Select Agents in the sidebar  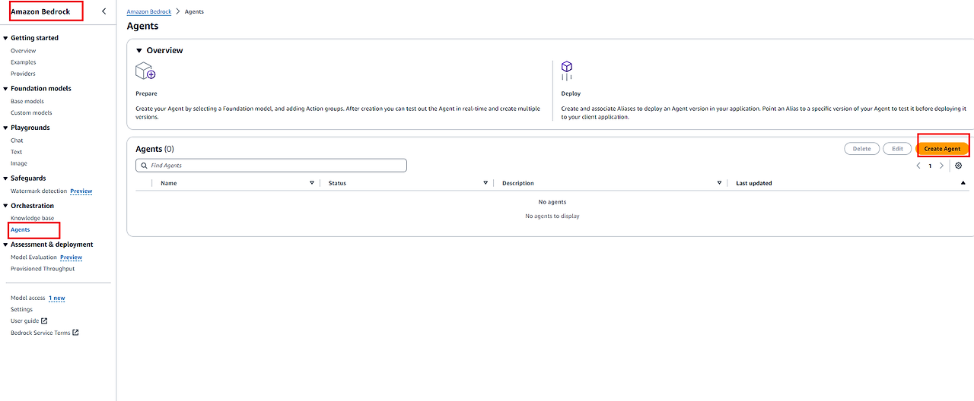tap(20, 229)
